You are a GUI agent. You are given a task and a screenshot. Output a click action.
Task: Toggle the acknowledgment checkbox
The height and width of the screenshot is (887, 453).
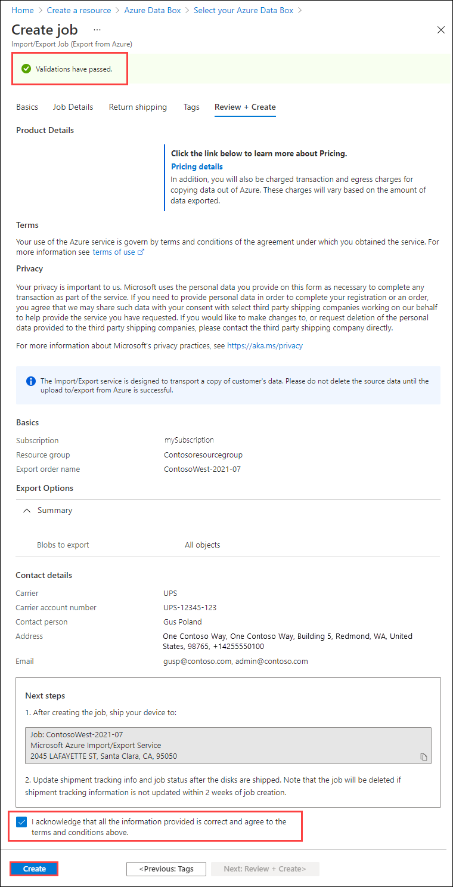(21, 821)
